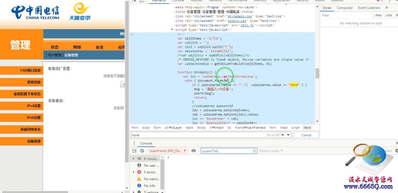Screen dimensions: 398x193
Task: Open the stylemain.css link
Action: 240,16
